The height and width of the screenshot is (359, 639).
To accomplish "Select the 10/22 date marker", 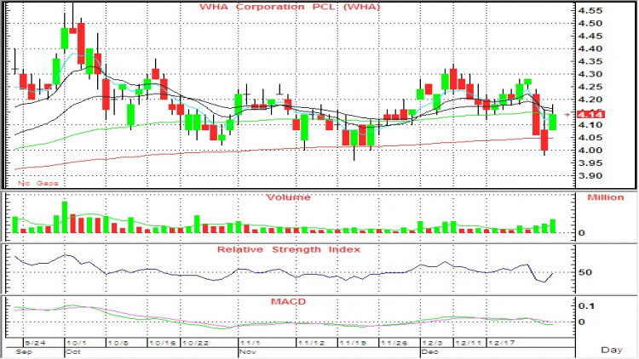I will coord(196,343).
